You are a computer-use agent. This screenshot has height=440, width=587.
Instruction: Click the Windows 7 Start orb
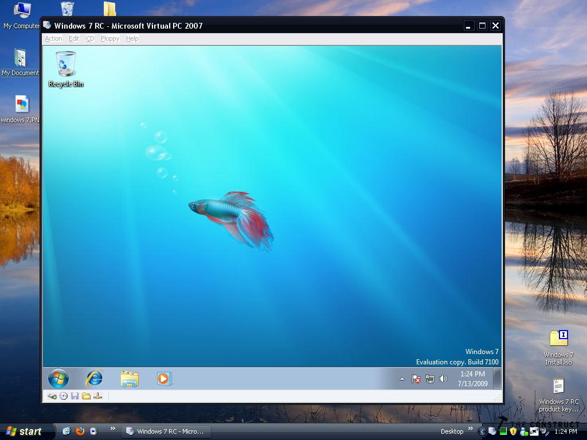tap(58, 378)
